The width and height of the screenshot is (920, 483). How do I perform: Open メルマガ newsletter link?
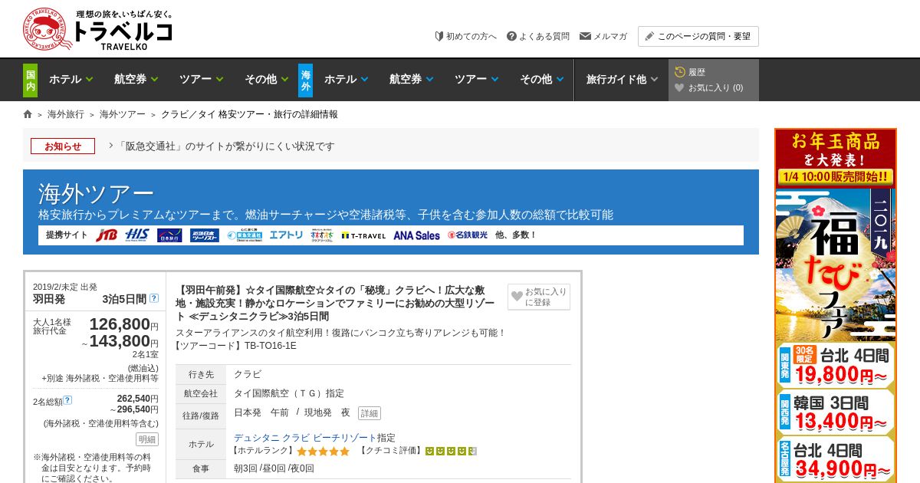coord(603,36)
